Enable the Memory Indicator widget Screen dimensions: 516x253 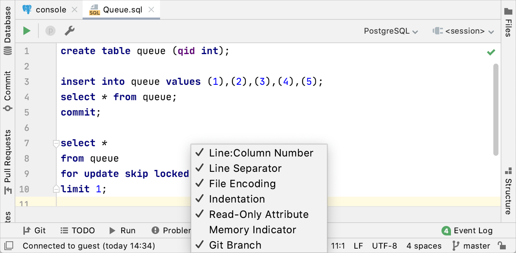[x=252, y=230]
